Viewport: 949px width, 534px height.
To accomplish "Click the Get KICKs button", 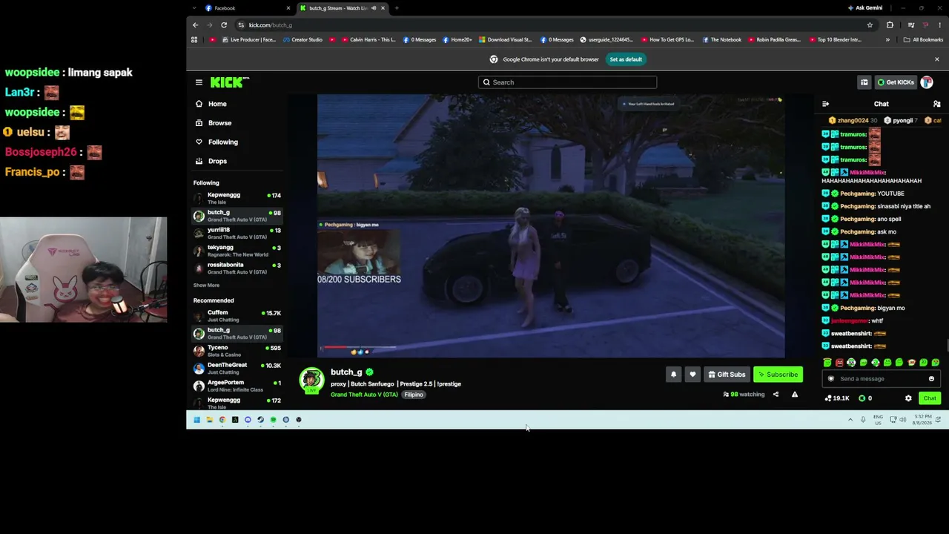I will [896, 82].
